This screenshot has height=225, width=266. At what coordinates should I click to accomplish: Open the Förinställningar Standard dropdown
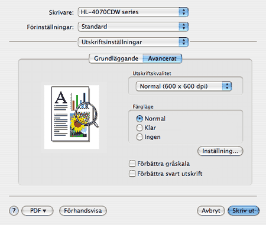click(133, 27)
